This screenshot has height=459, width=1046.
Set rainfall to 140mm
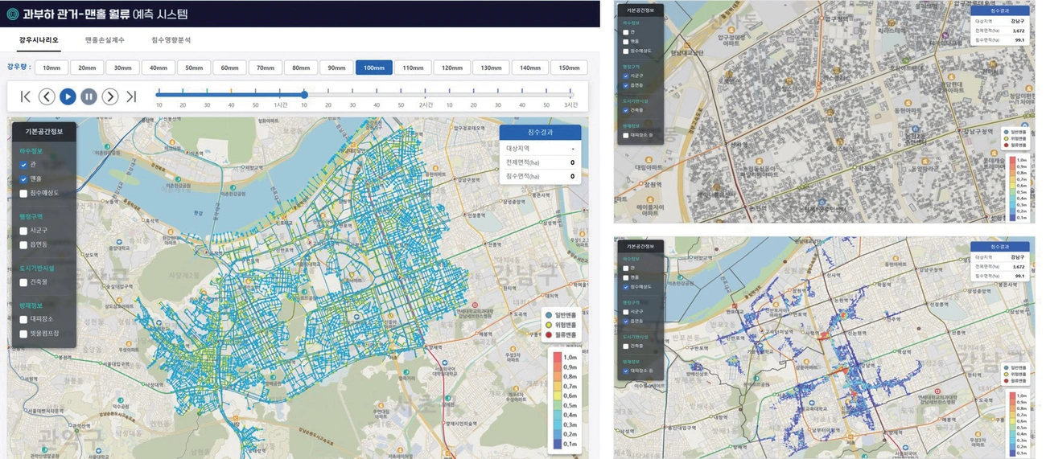(x=529, y=68)
